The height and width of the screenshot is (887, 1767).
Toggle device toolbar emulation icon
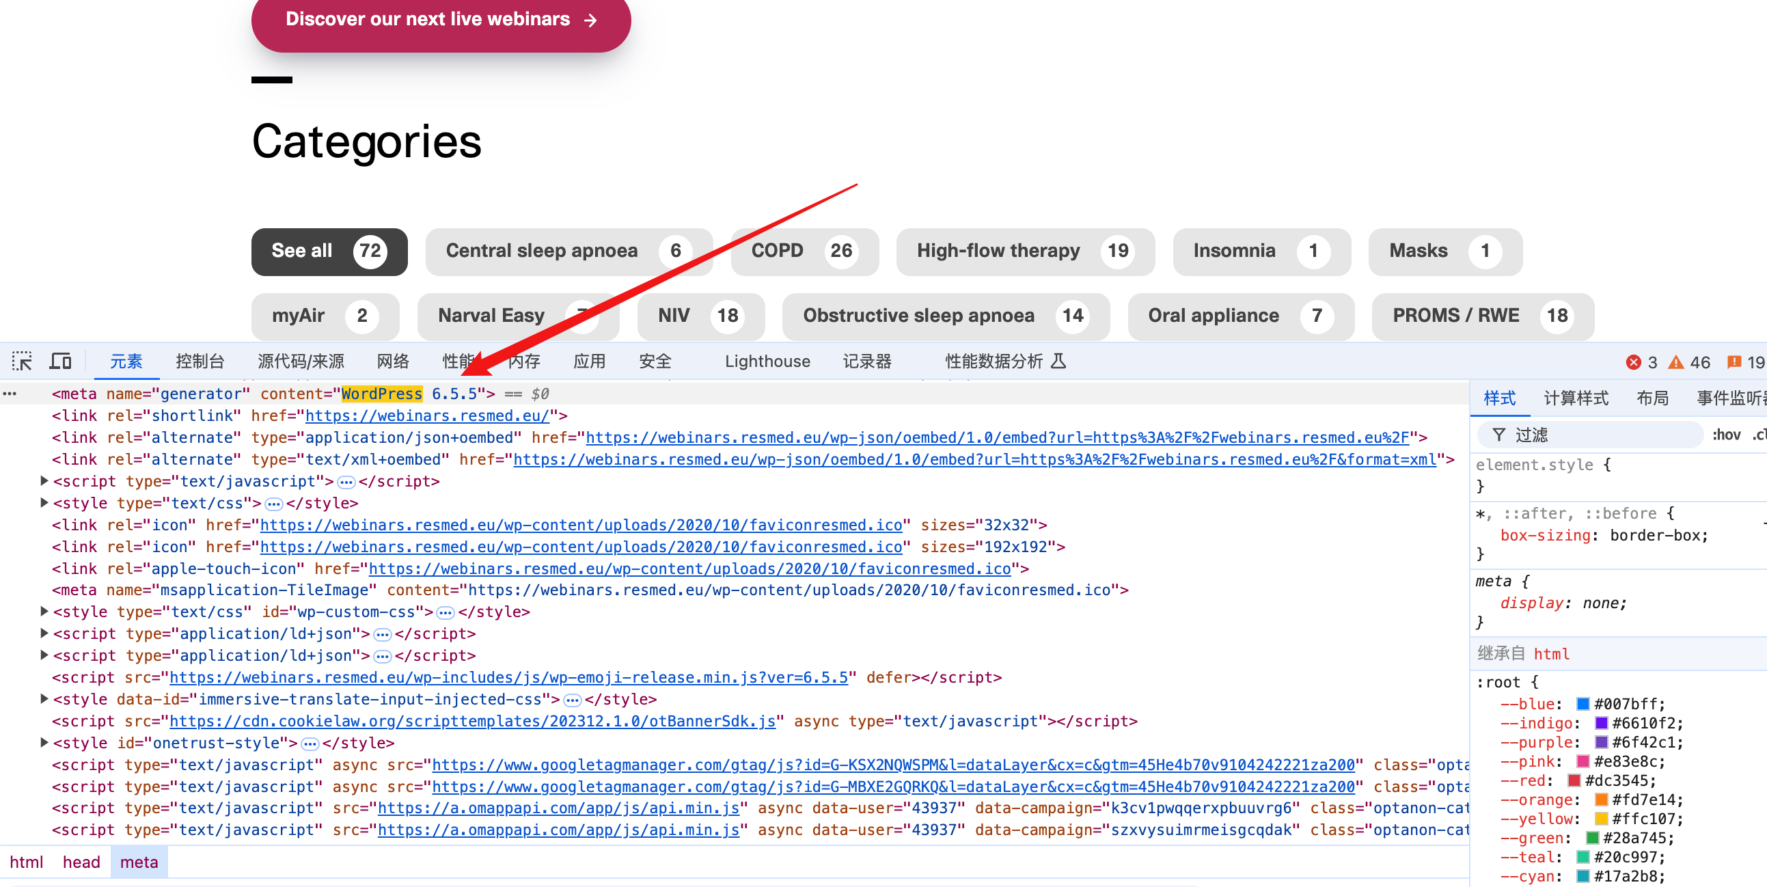[x=60, y=361]
